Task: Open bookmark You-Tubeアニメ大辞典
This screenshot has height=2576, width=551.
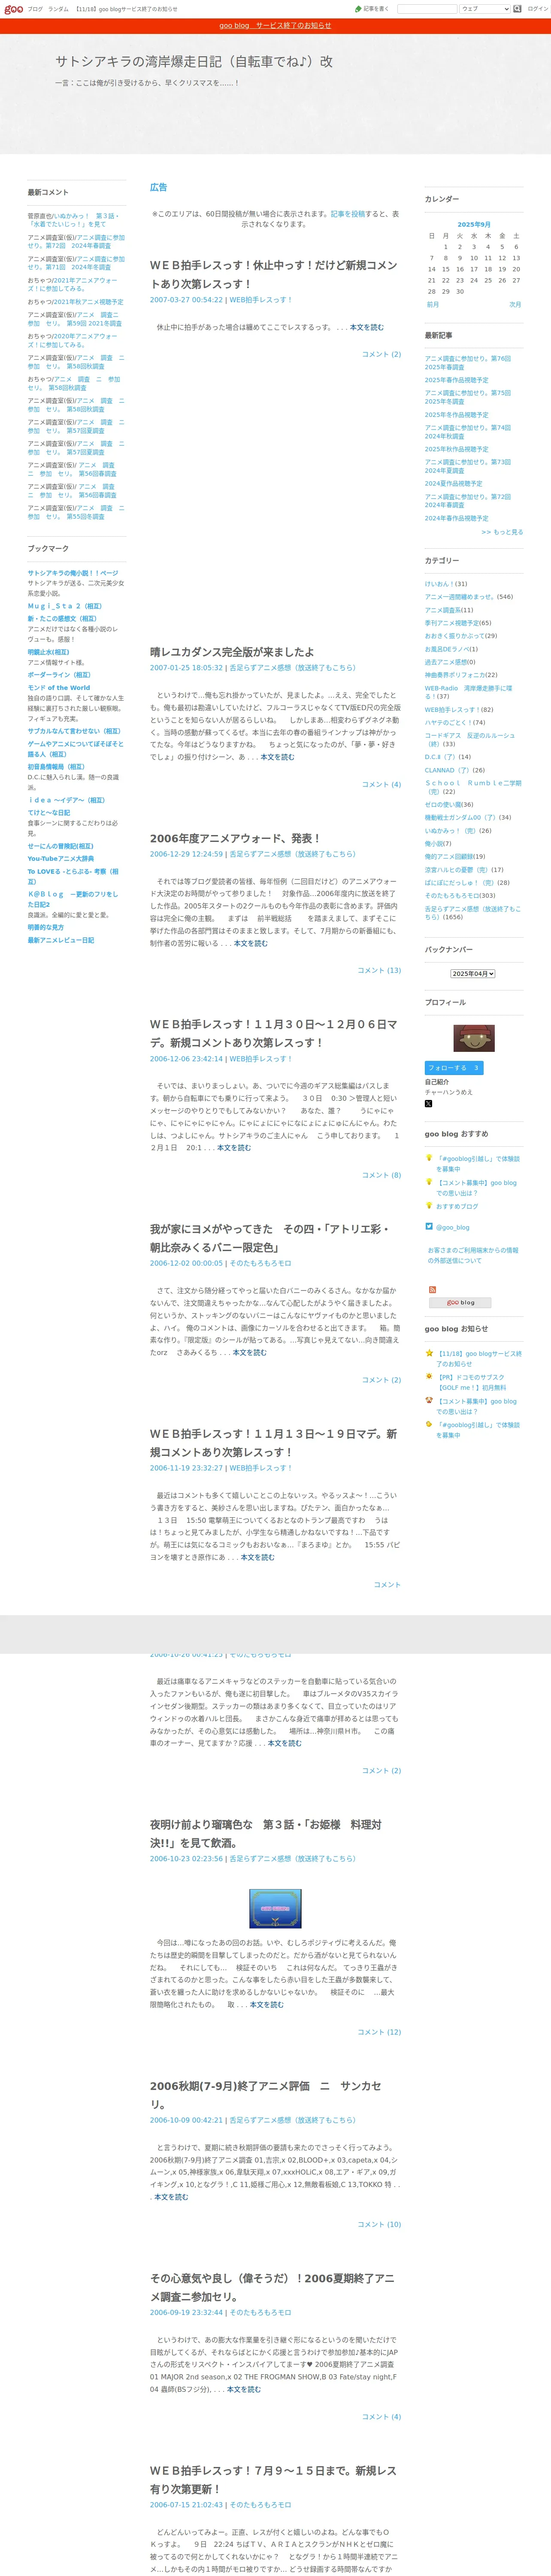Action: pyautogui.click(x=61, y=859)
